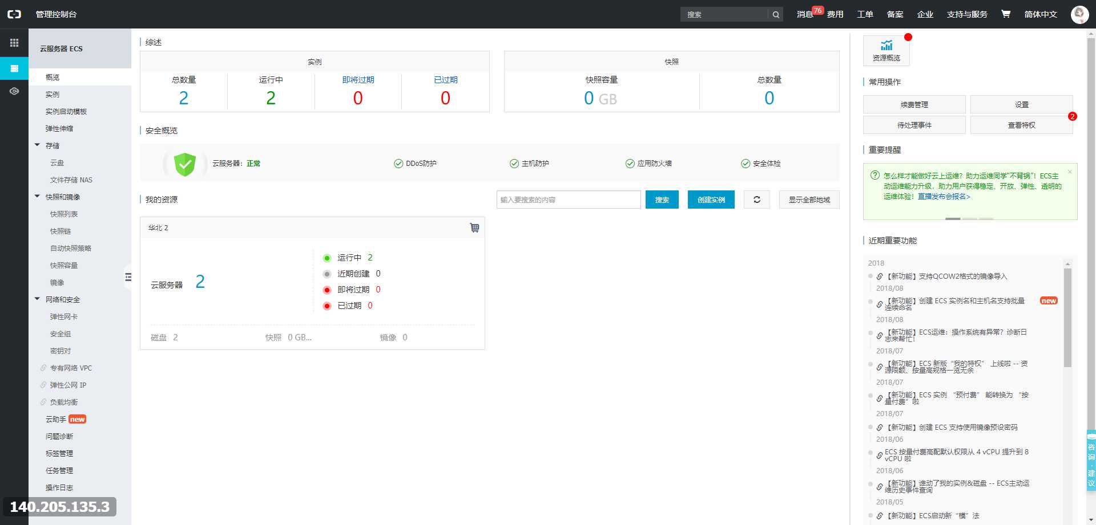This screenshot has height=525, width=1096.
Task: Close the green reminder notice with X
Action: [1070, 172]
